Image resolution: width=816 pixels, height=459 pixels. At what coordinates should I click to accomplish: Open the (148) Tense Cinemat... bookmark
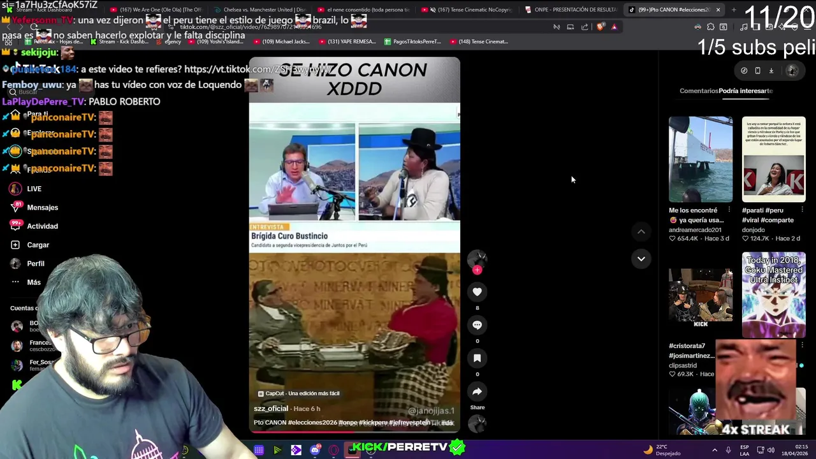point(479,41)
